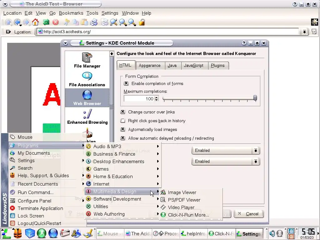Open the Tools menu in browser

(92, 13)
